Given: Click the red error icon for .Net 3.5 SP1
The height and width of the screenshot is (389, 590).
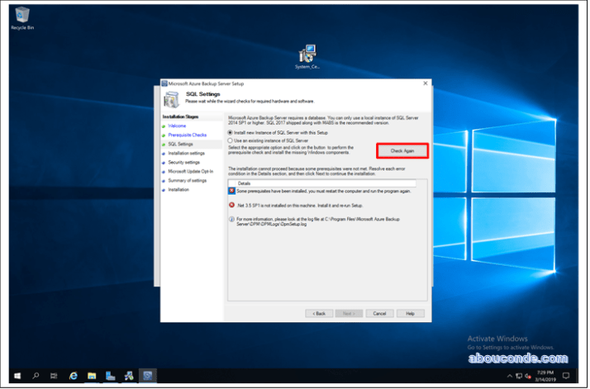Looking at the screenshot, I should click(231, 204).
